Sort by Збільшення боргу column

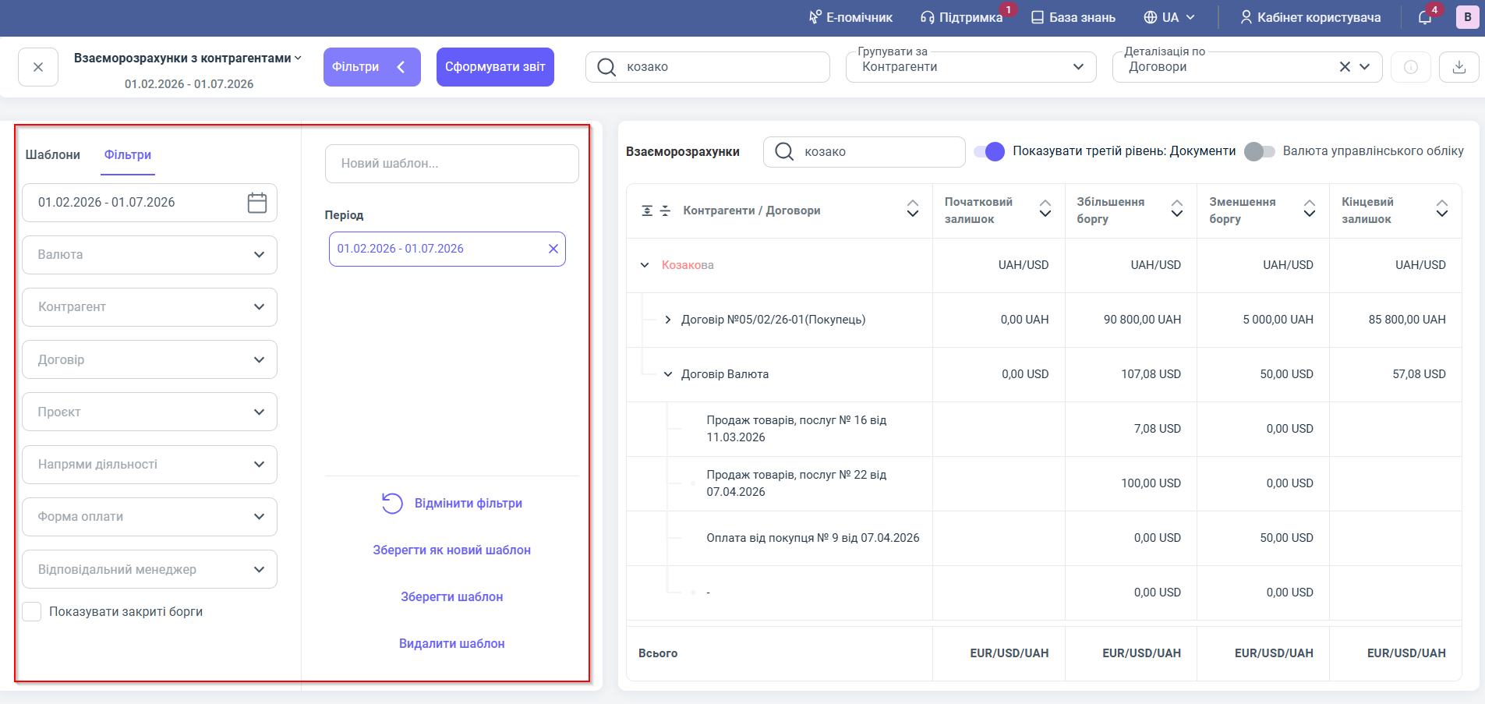[x=1177, y=208]
